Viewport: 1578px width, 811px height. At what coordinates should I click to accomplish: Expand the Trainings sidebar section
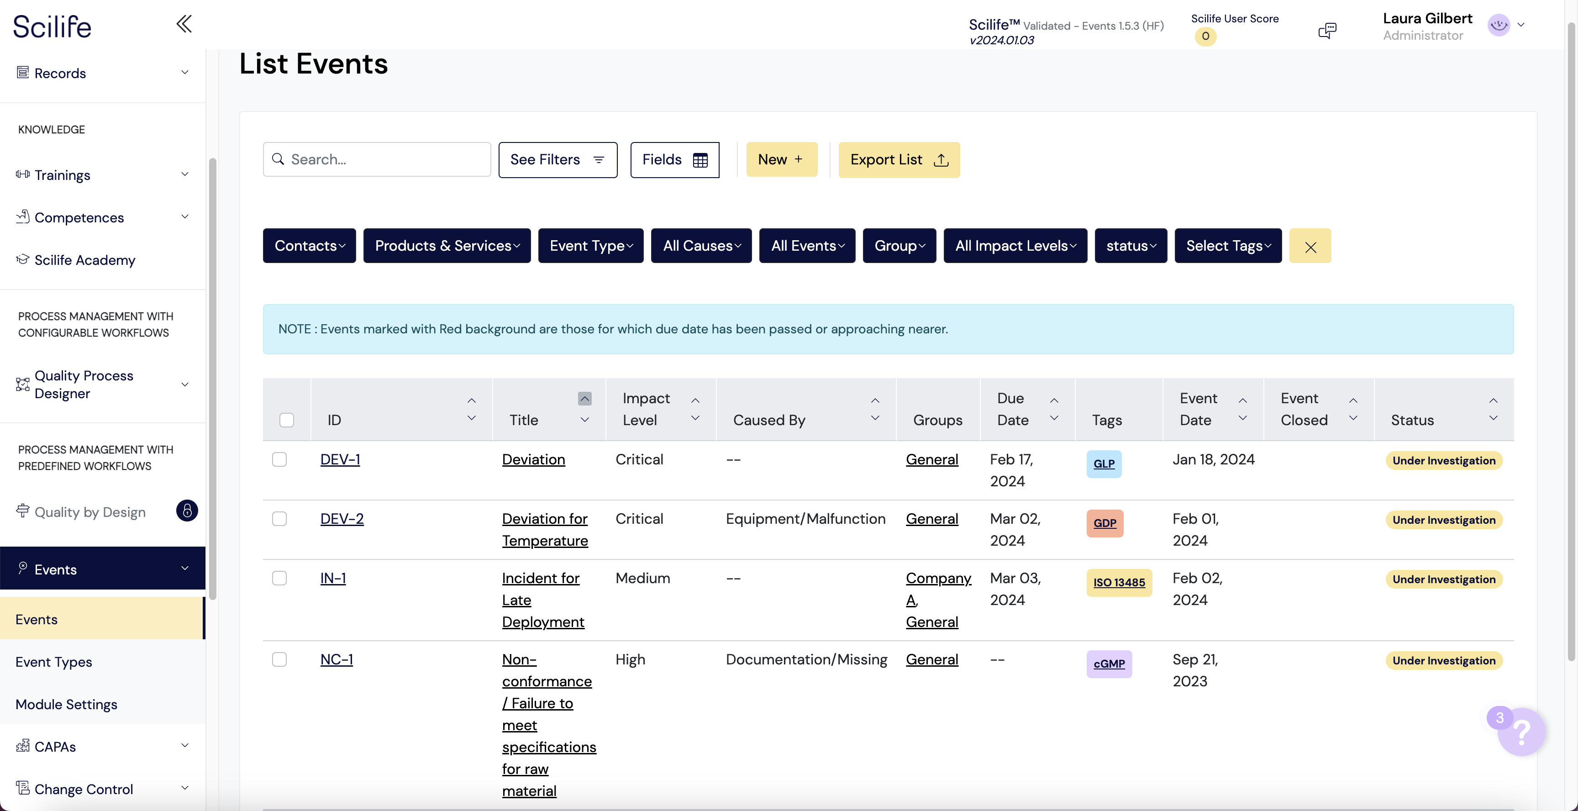pos(102,175)
